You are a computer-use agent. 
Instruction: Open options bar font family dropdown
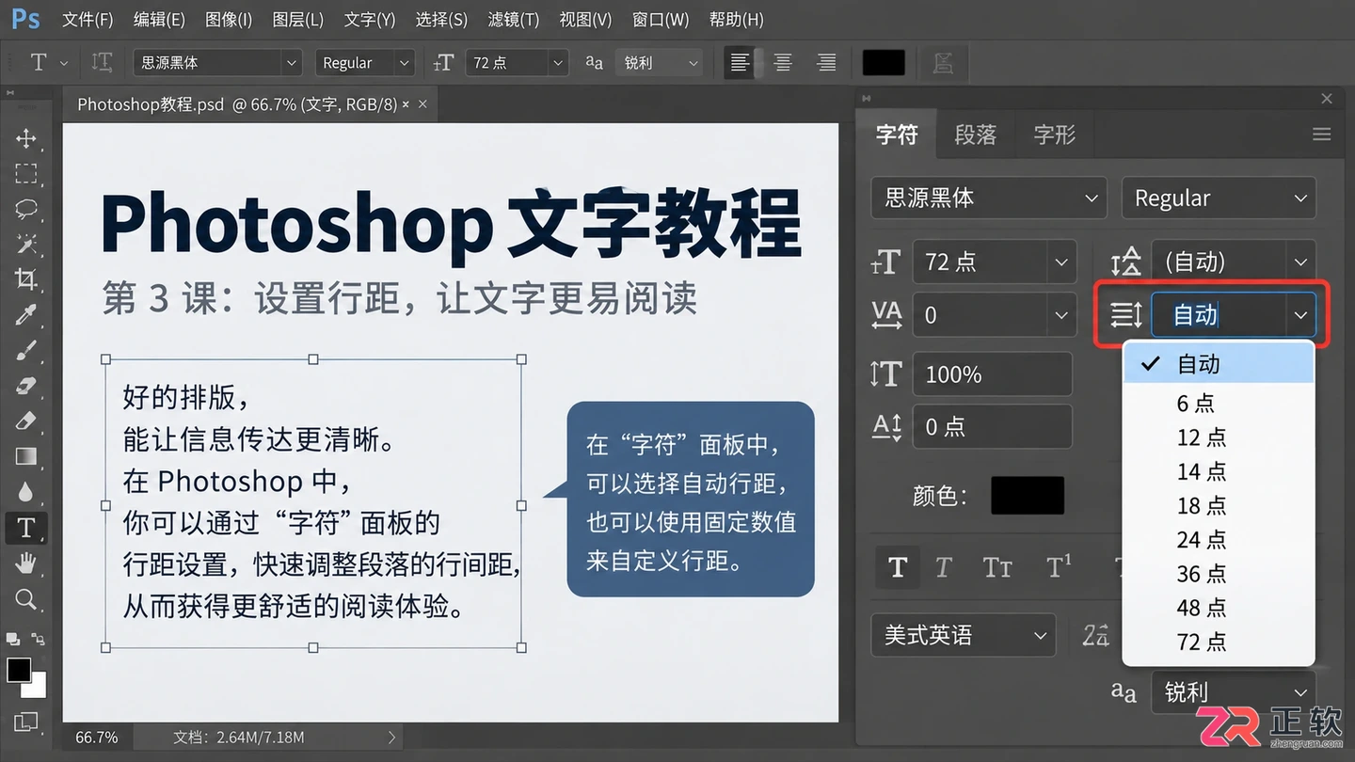pyautogui.click(x=217, y=63)
